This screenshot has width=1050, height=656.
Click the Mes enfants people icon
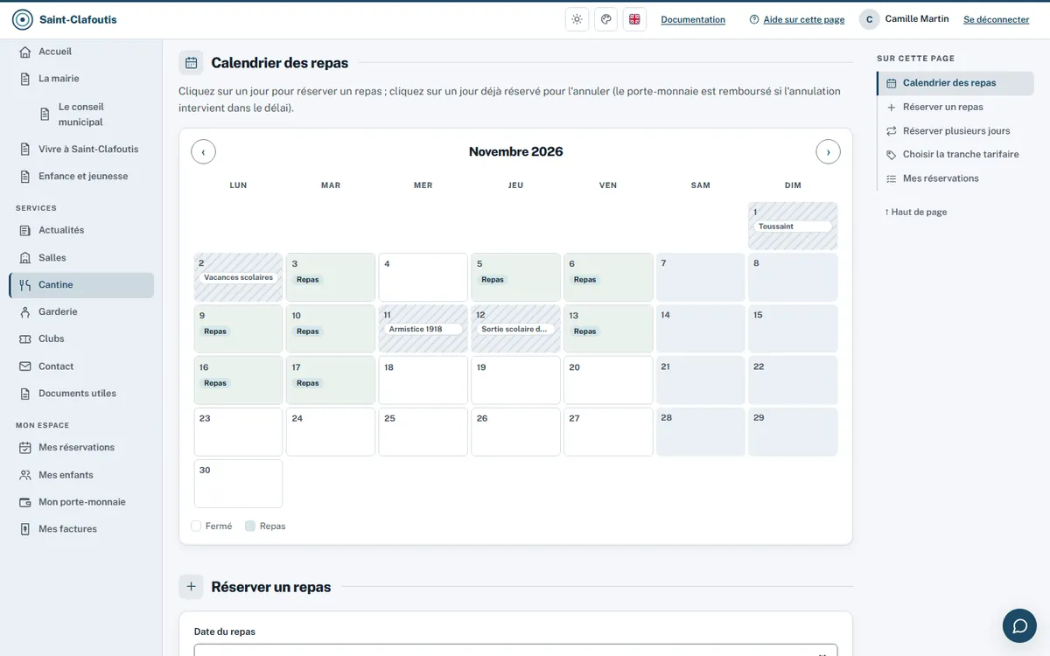25,475
